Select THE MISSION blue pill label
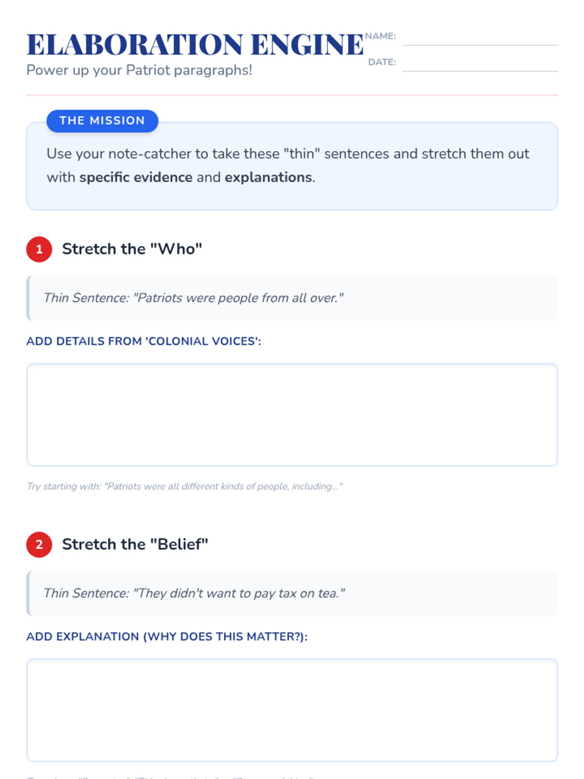Screen dimensions: 584x779 click(x=102, y=121)
